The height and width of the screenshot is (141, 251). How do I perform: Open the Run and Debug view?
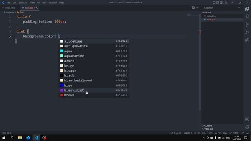247,32
